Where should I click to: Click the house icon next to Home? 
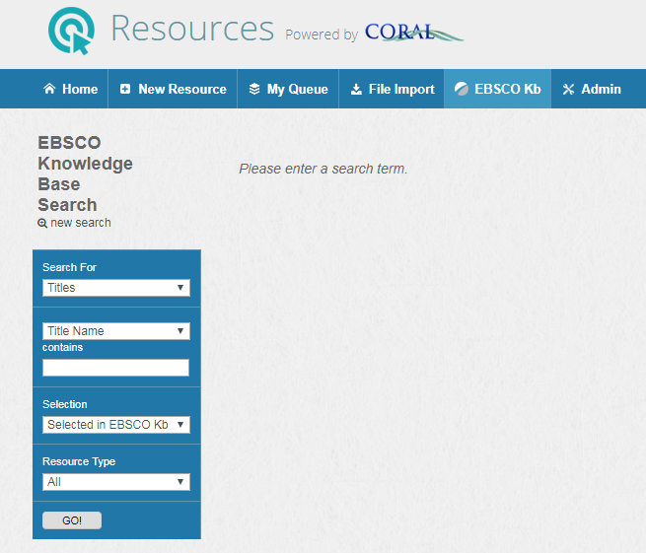pos(49,89)
